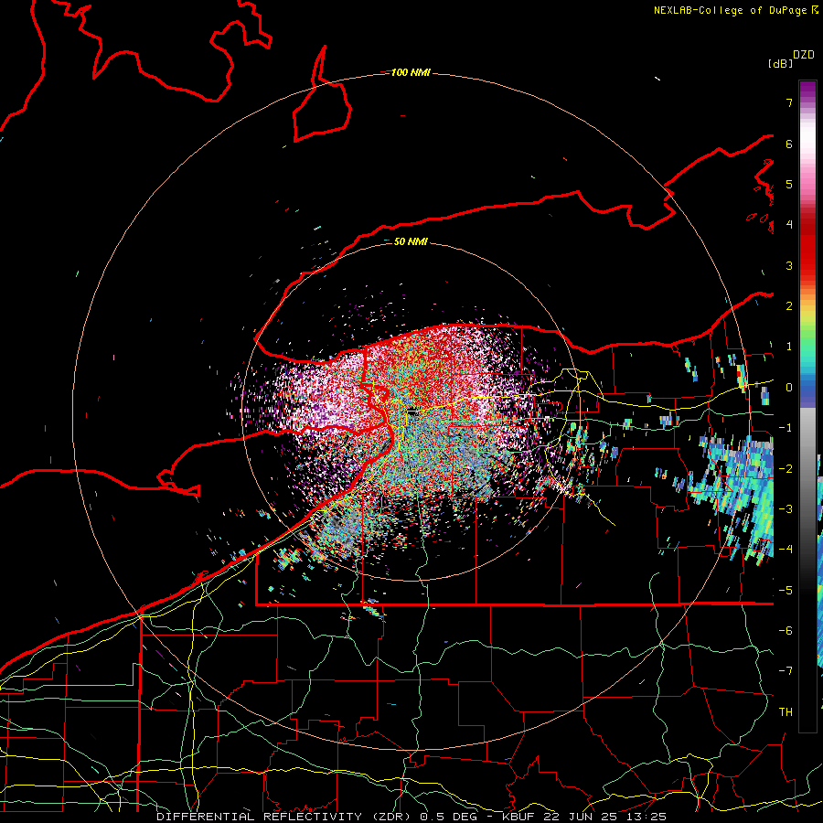Click the 2 value on color scale
The image size is (823, 823).
click(789, 306)
